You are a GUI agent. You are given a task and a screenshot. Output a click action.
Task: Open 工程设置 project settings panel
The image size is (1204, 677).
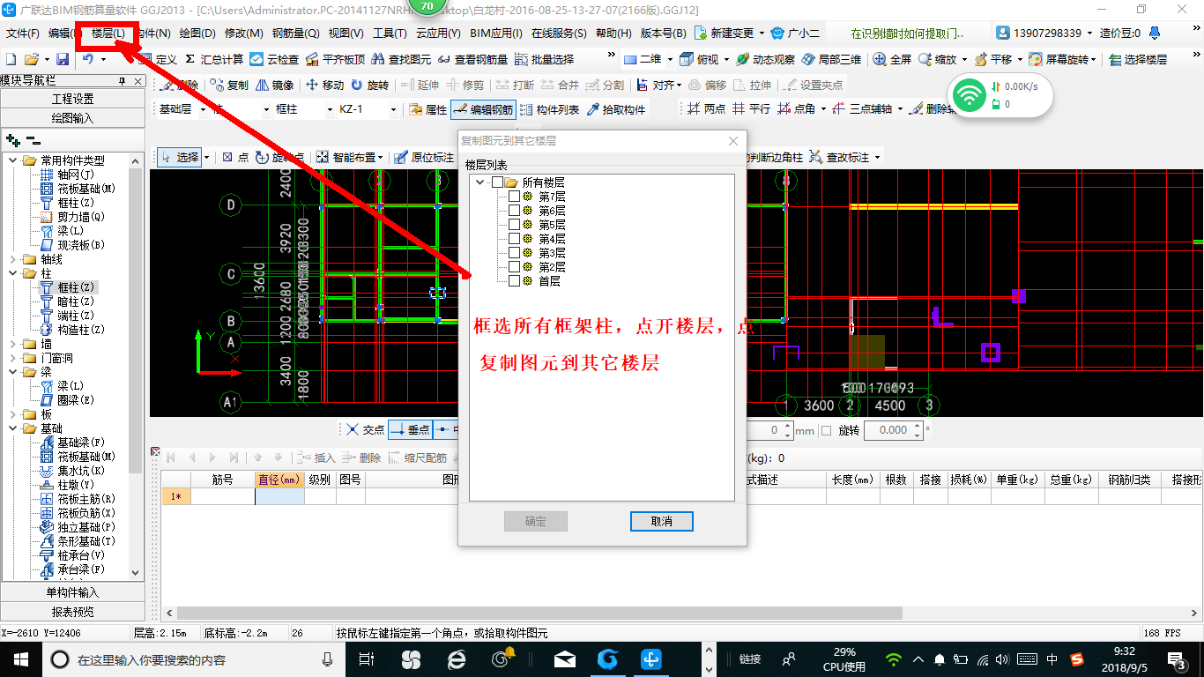(72, 99)
